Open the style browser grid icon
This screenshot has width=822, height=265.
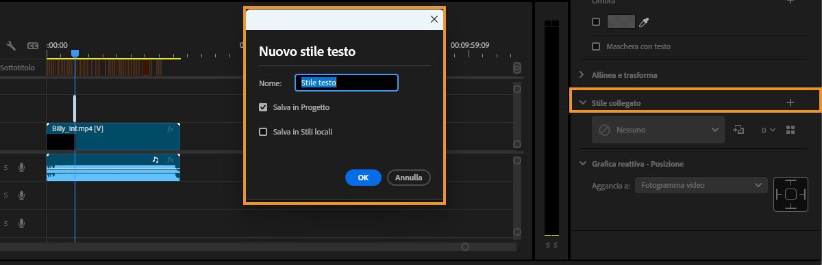[x=790, y=130]
